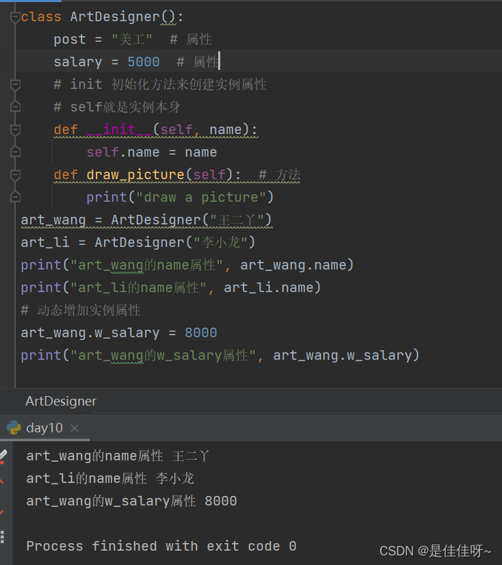Click the draw_picture method name
The image size is (502, 565).
(x=135, y=174)
